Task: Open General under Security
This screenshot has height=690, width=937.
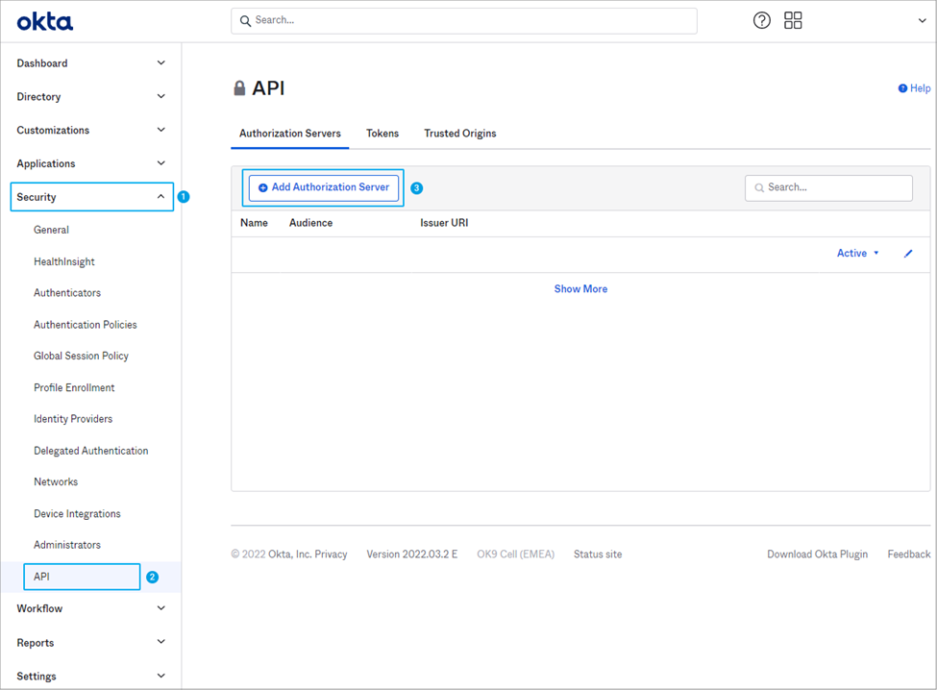Action: click(x=51, y=230)
